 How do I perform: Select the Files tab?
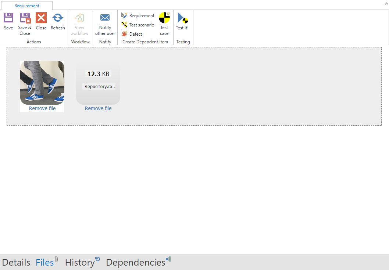(x=44, y=262)
